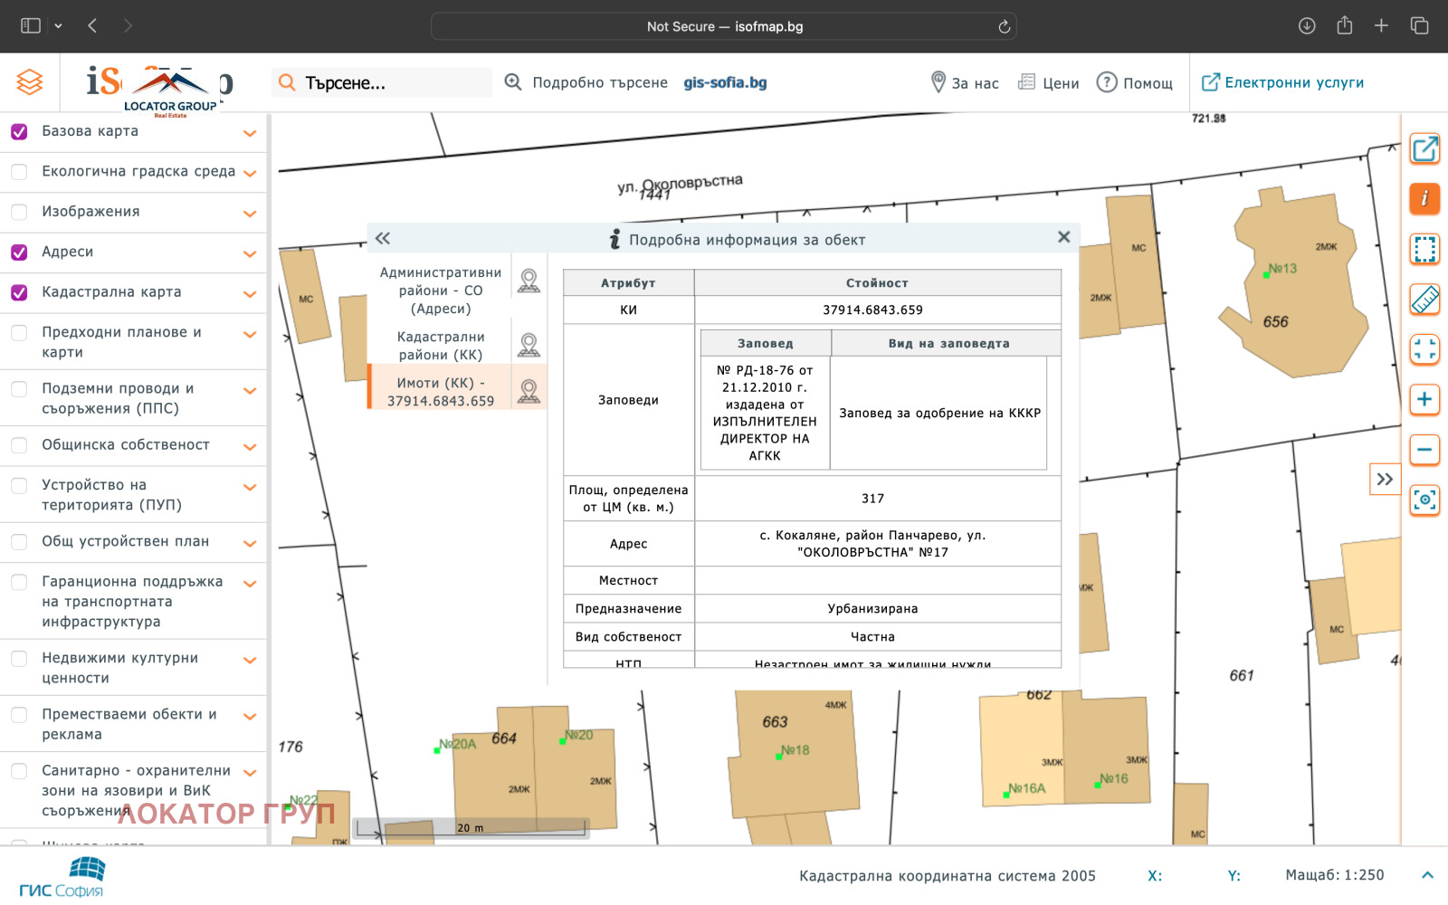1448x905 pixels.
Task: Toggle the Общинска собственост layer checkbox
Action: tap(19, 445)
